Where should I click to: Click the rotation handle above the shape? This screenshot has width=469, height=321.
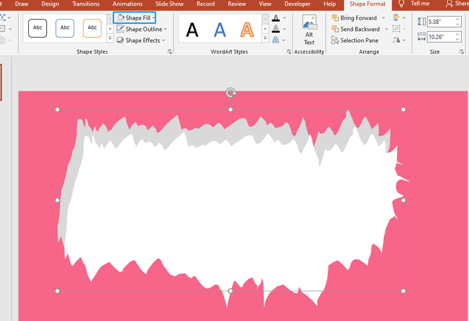230,92
